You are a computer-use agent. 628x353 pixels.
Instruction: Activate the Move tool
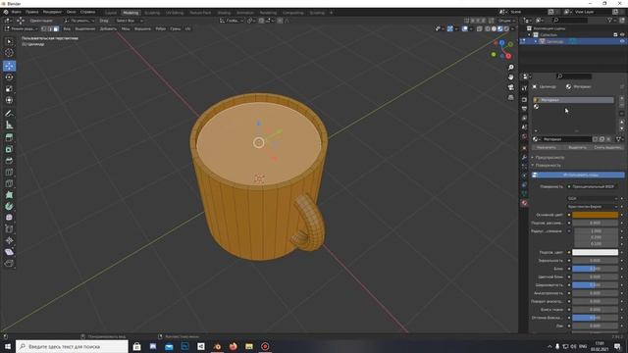9,66
